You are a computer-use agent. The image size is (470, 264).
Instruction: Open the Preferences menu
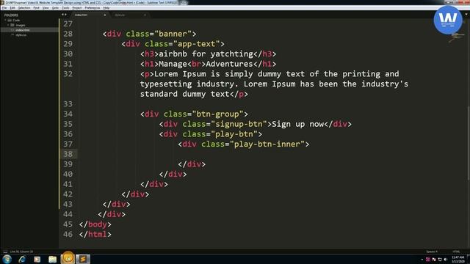click(x=93, y=8)
